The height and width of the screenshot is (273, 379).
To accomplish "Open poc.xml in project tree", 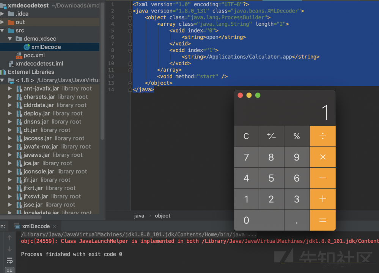I will click(x=34, y=55).
